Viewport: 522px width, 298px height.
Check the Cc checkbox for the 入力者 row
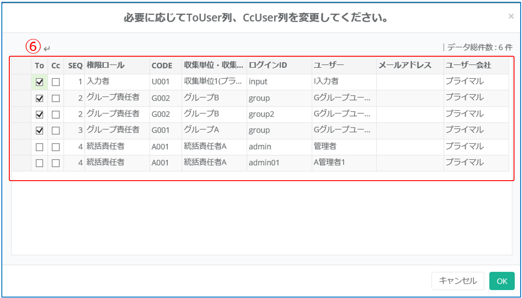[x=55, y=82]
